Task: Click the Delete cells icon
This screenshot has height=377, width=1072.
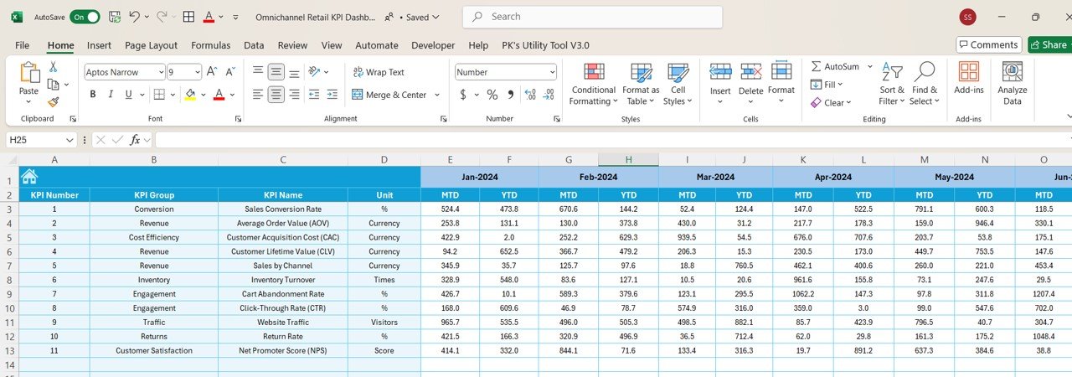Action: (x=750, y=72)
